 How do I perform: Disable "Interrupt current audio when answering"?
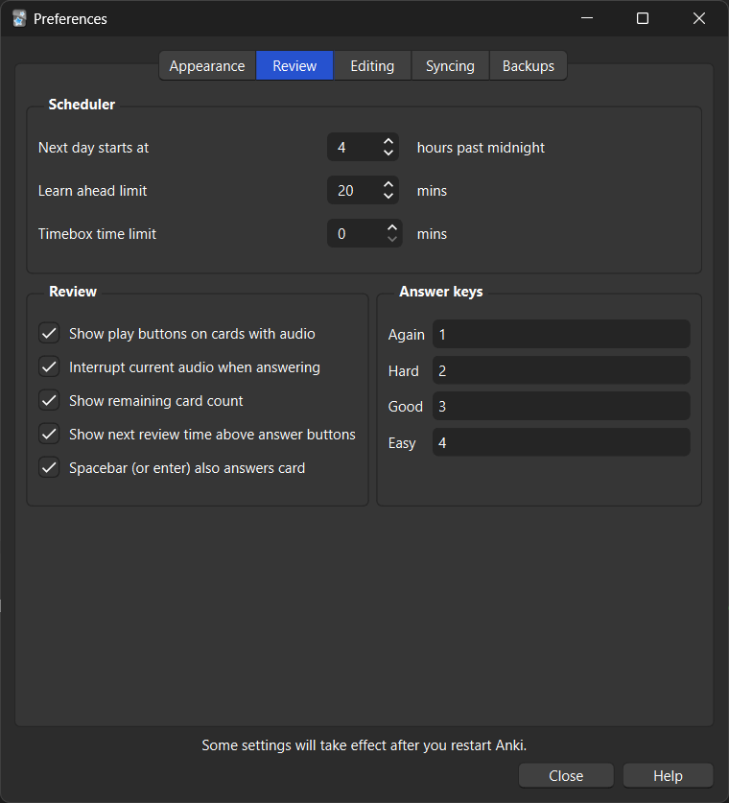click(x=49, y=366)
